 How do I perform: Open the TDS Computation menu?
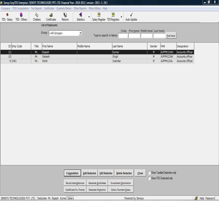tap(21, 8)
